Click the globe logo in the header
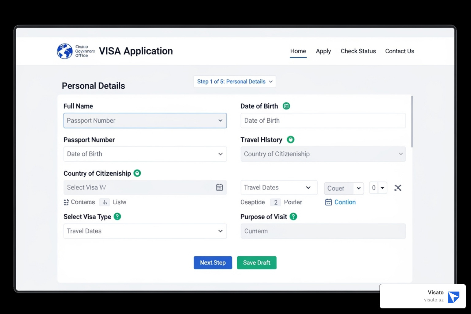Viewport: 471px width, 314px height. [65, 51]
